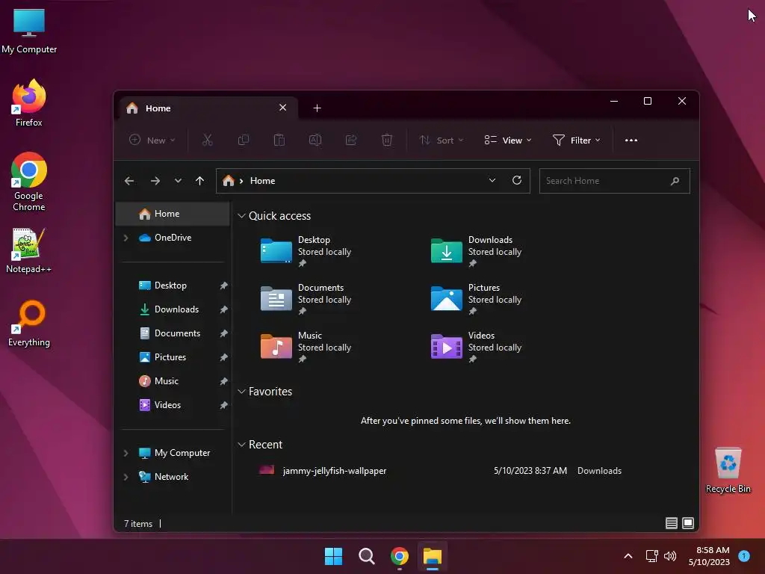Viewport: 765px width, 574px height.
Task: Open the Filter dropdown menu
Action: pos(576,140)
